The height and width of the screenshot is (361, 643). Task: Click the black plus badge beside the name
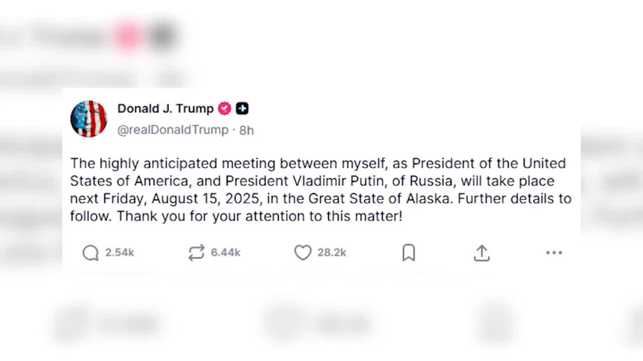click(242, 109)
